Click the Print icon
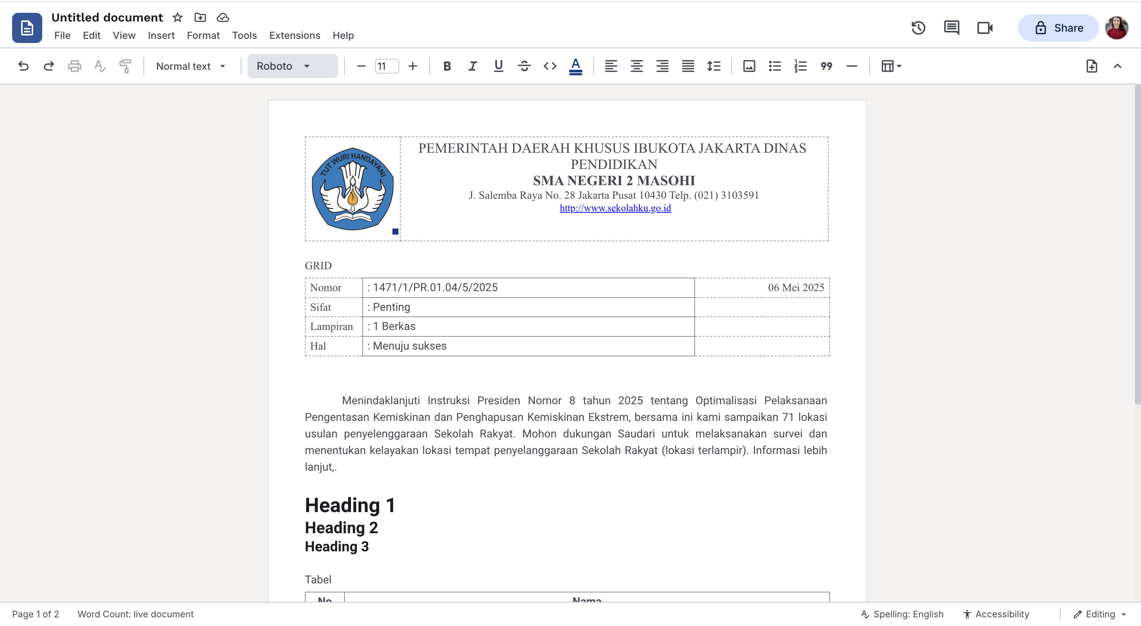This screenshot has height=626, width=1141. [74, 66]
